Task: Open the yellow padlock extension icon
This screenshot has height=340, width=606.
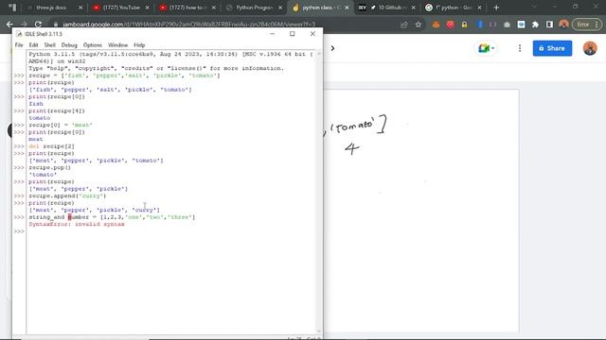Action: pyautogui.click(x=464, y=25)
